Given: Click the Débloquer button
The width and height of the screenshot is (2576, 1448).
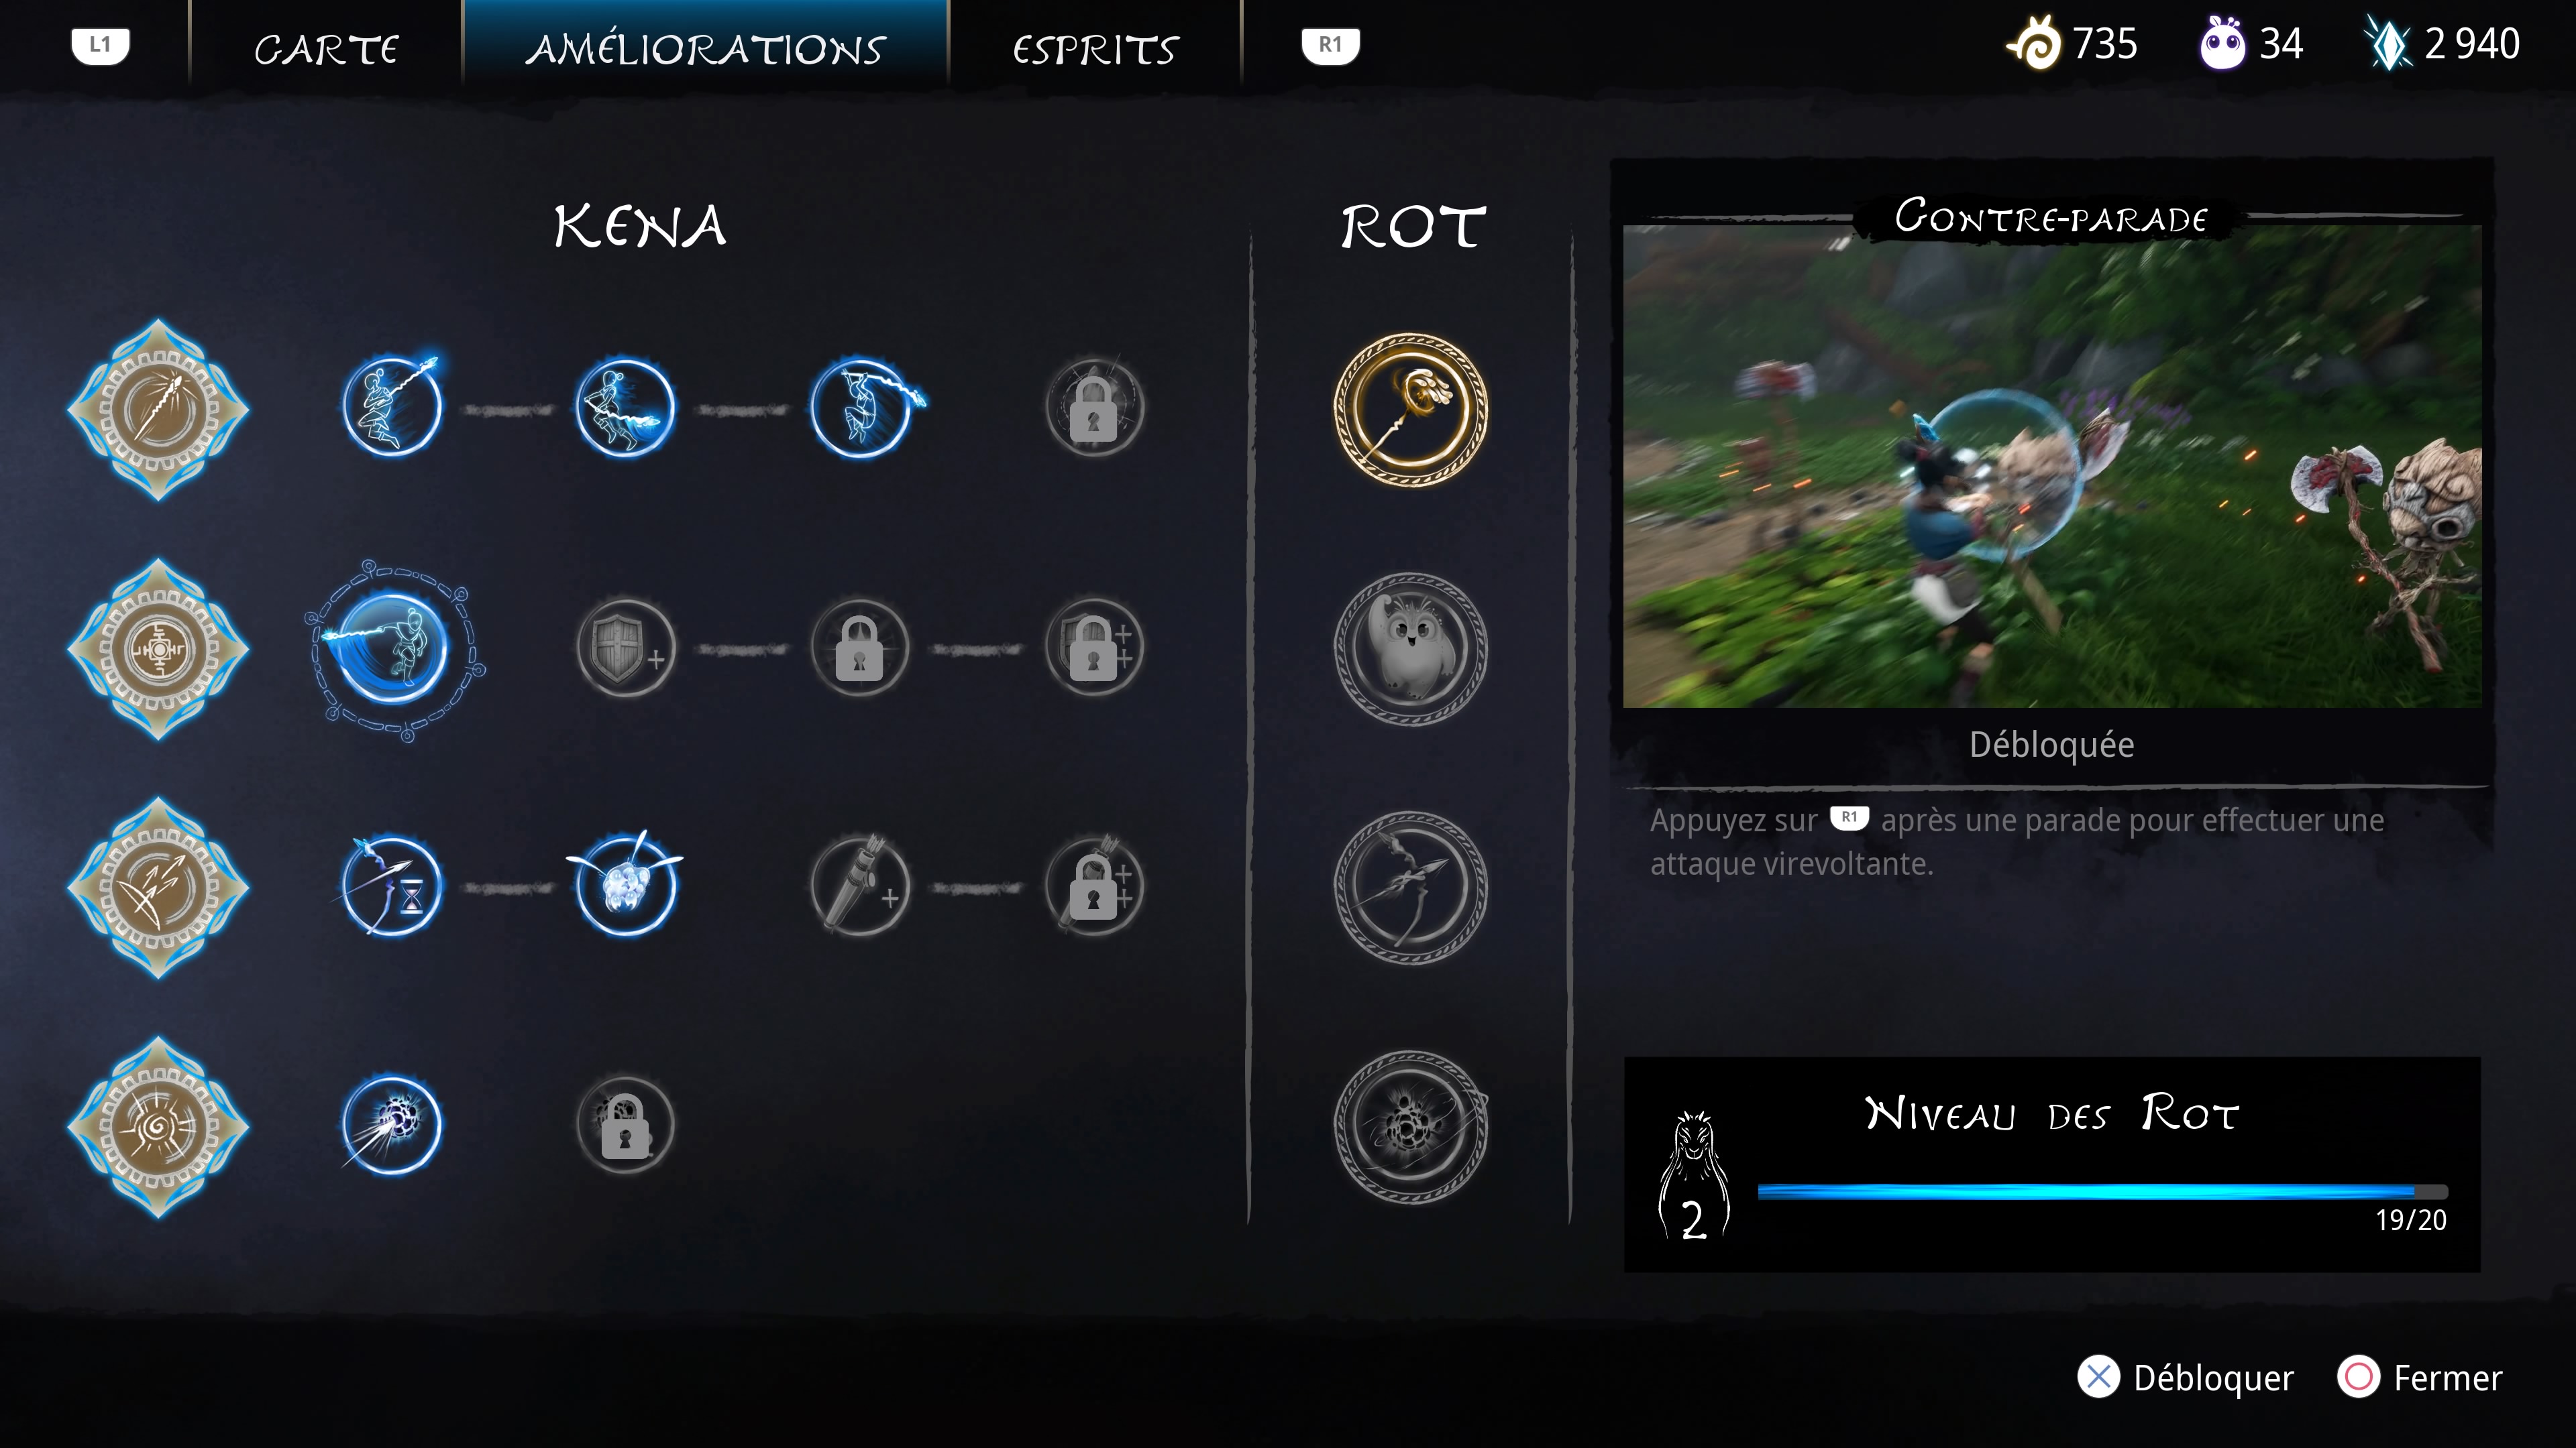Looking at the screenshot, I should pyautogui.click(x=2186, y=1378).
